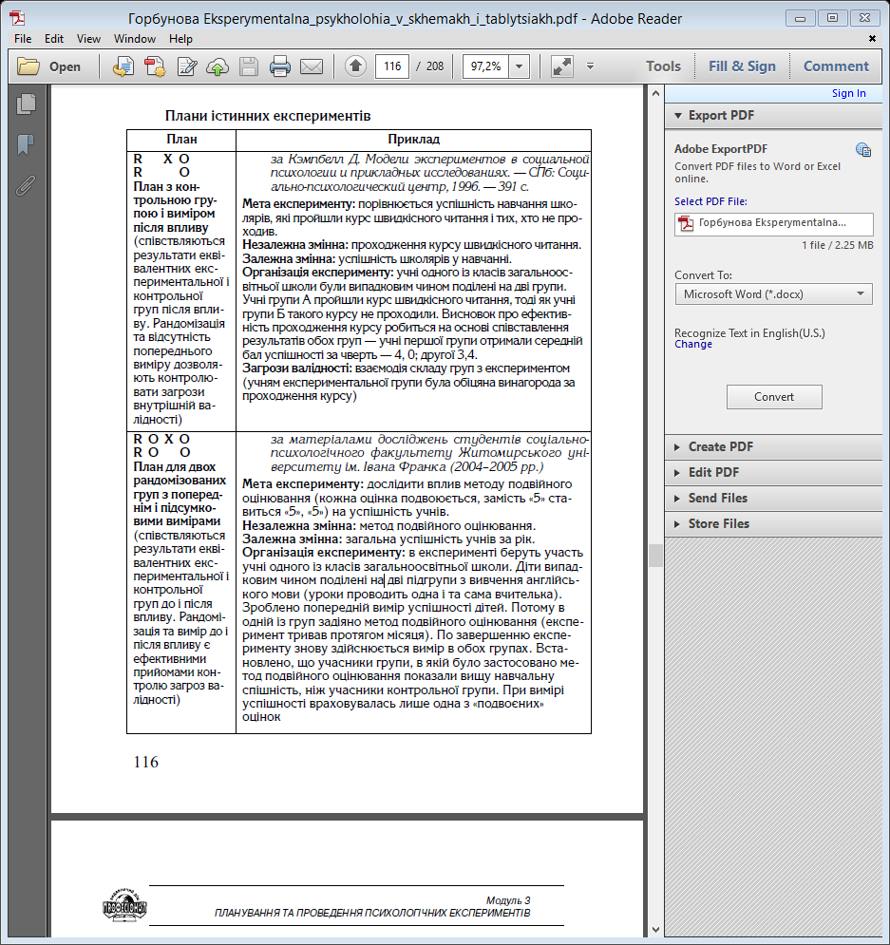890x945 pixels.
Task: Switch to the Fill & Sign pane
Action: (742, 66)
